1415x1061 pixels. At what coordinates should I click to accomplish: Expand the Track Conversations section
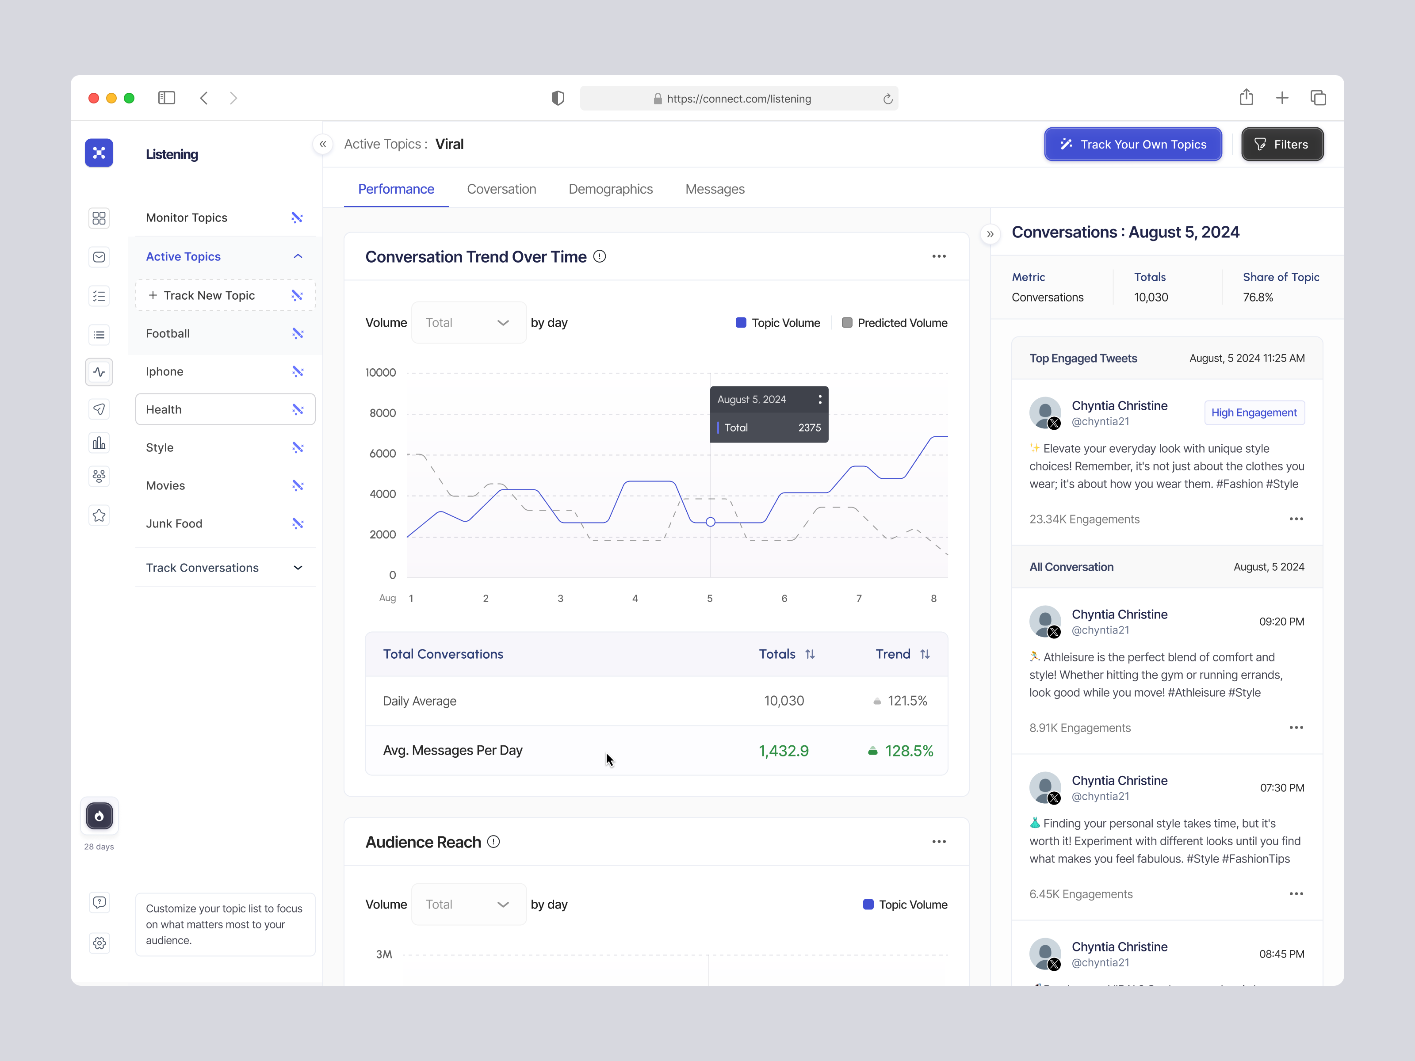(298, 567)
